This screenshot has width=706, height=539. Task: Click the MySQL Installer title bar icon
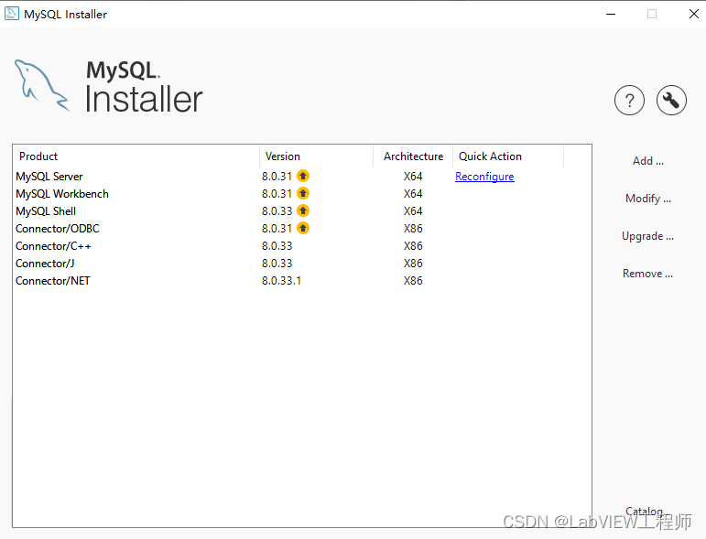pos(12,14)
